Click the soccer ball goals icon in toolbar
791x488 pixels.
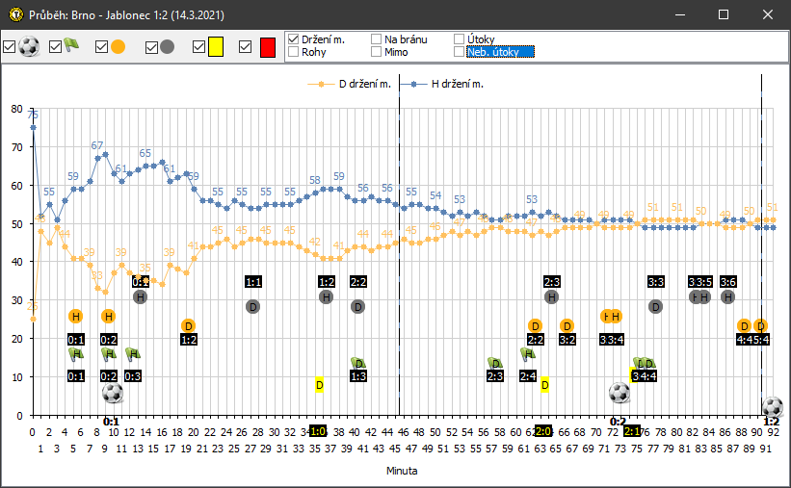point(30,46)
